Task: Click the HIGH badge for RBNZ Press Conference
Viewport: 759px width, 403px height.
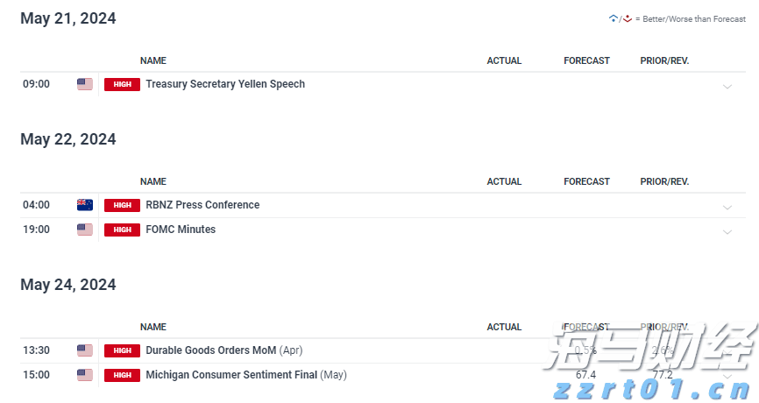Action: (x=122, y=205)
